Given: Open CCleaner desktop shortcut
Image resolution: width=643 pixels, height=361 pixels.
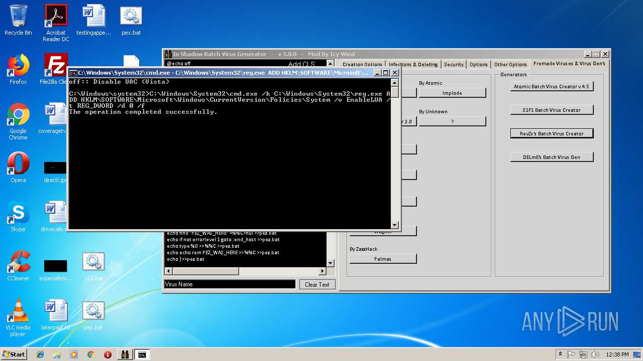Looking at the screenshot, I should 18,266.
